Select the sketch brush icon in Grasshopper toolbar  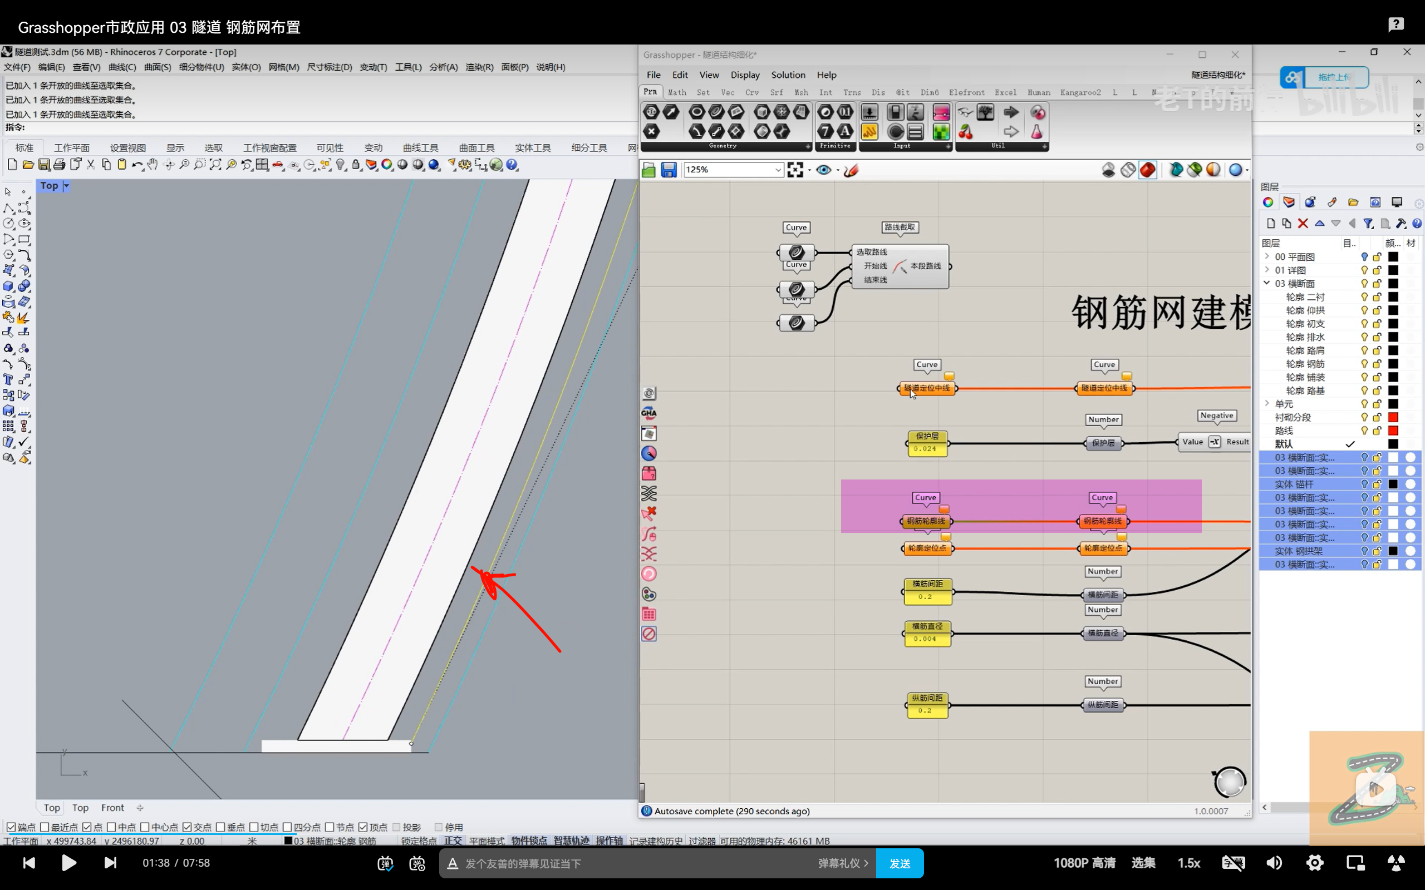click(x=851, y=170)
